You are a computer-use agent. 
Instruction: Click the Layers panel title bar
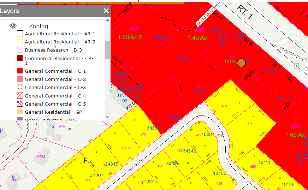53,11
